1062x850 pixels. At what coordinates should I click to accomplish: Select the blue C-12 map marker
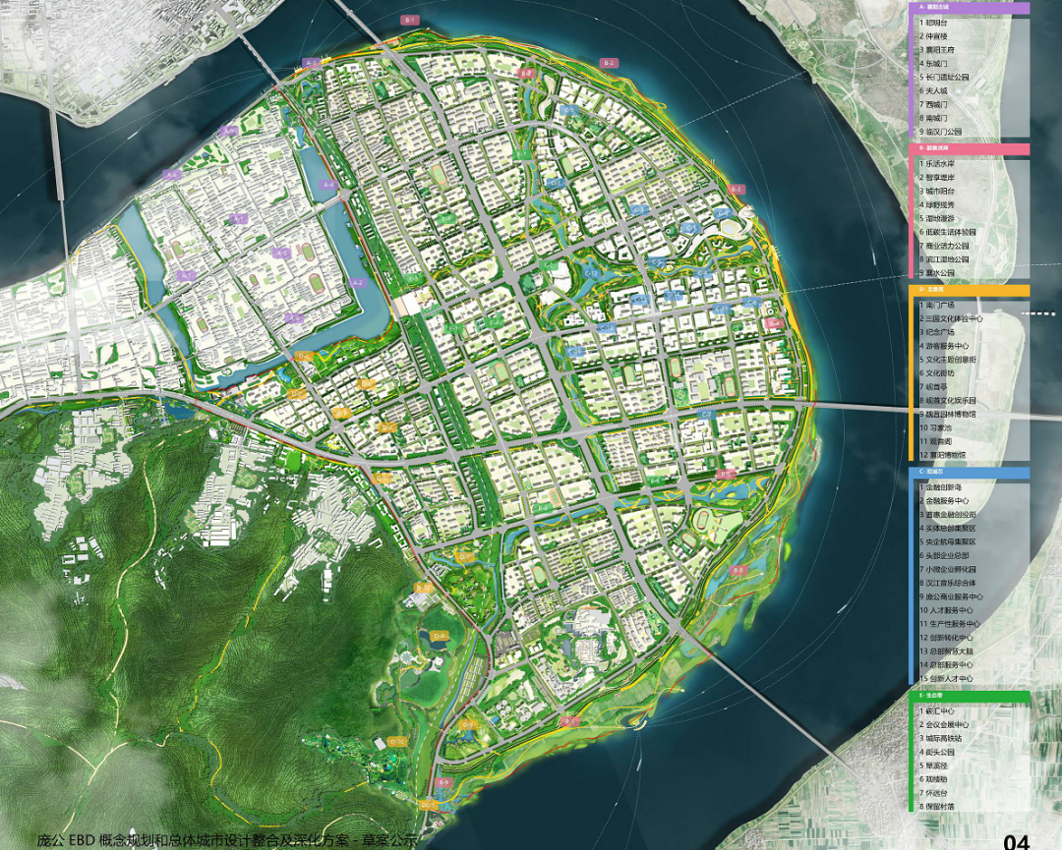point(591,273)
